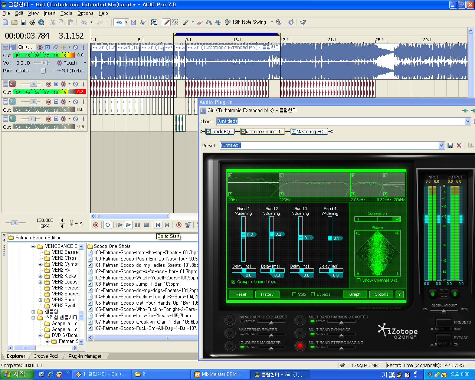Open the Insert menu

pos(49,13)
